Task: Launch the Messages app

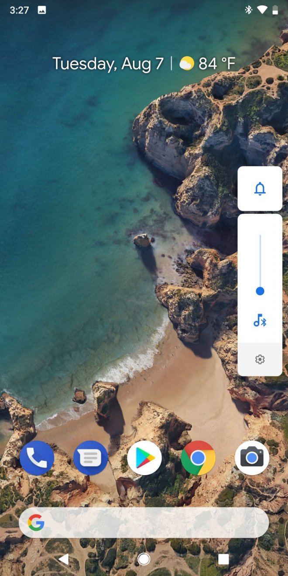Action: [91, 458]
